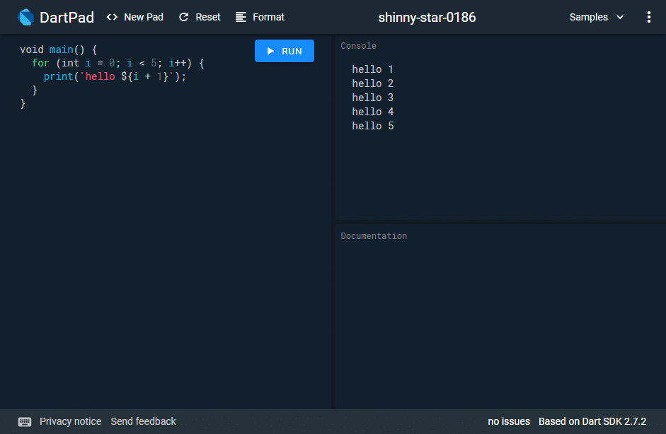The width and height of the screenshot is (666, 434).
Task: Switch to the Console panel
Action: (358, 45)
